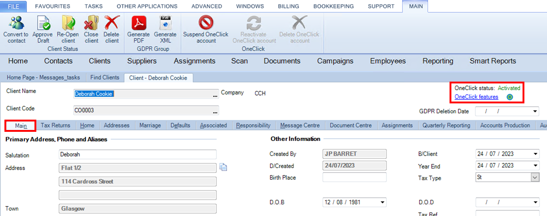Switch to the TASKS ribbon tab
The image size is (547, 216).
[x=93, y=6]
